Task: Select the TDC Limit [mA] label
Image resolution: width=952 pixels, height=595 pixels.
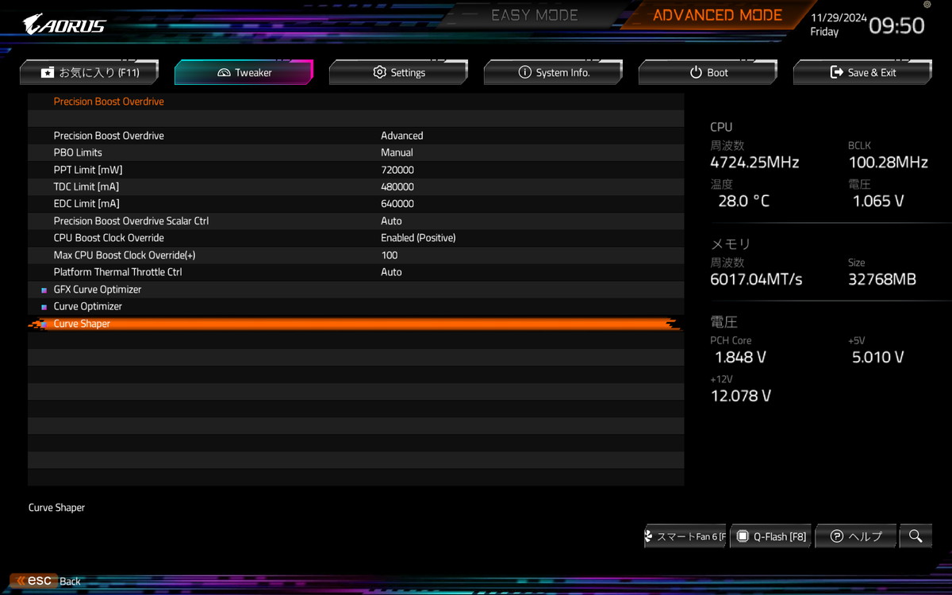Action: tap(86, 186)
